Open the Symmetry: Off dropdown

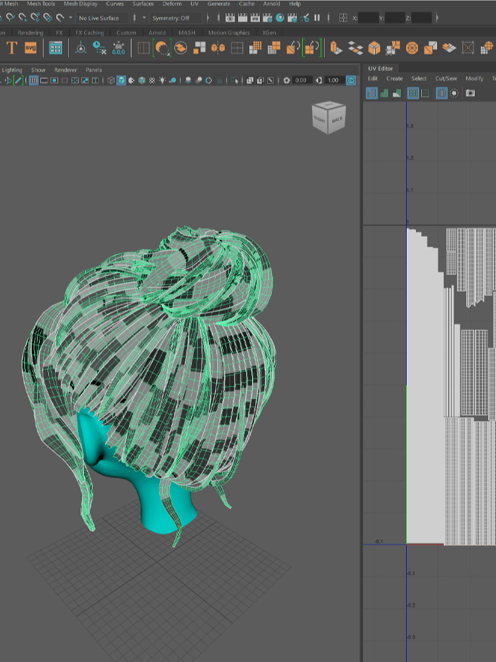pyautogui.click(x=173, y=18)
